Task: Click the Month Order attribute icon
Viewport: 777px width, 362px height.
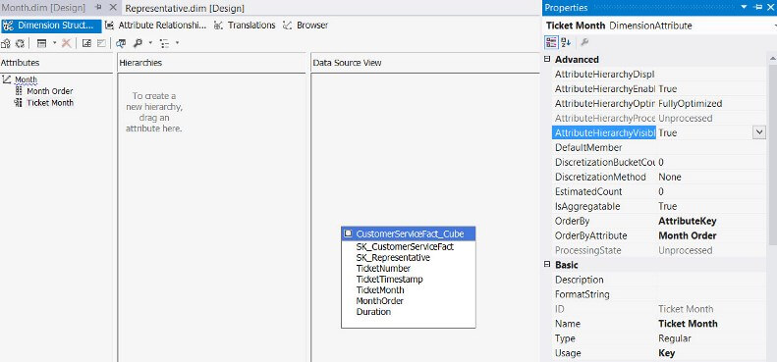Action: coord(19,91)
